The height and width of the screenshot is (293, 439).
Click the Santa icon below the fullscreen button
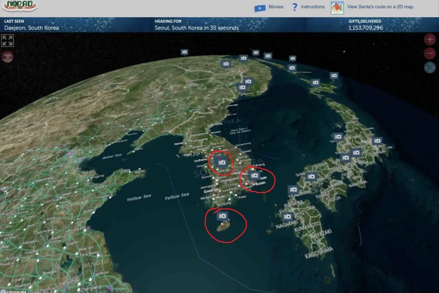7,56
